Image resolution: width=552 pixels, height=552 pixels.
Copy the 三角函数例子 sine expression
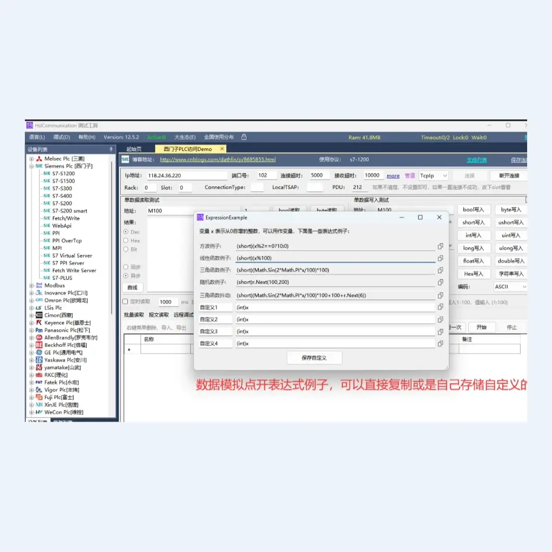coord(440,270)
